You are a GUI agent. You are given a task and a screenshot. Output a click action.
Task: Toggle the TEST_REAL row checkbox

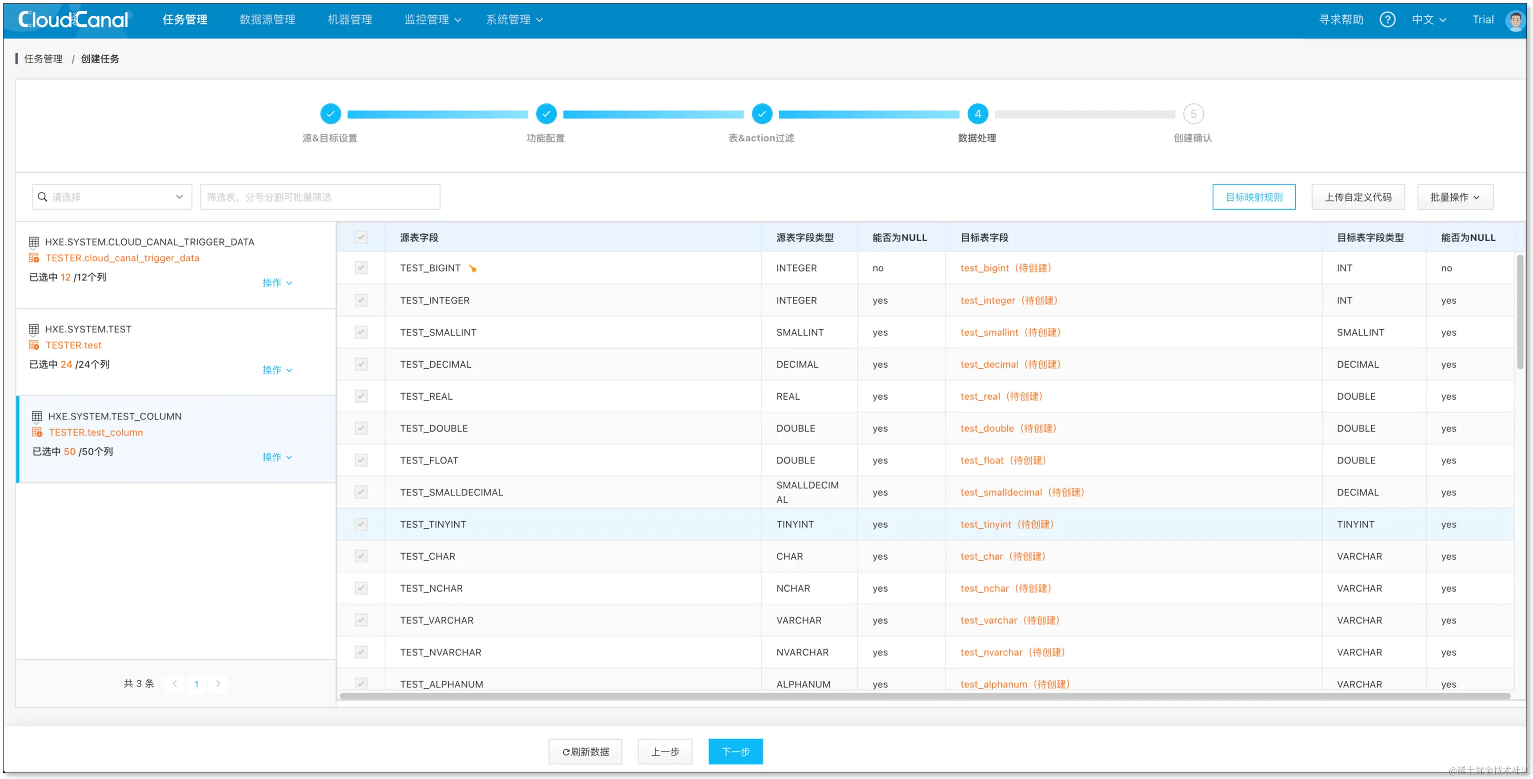tap(361, 396)
